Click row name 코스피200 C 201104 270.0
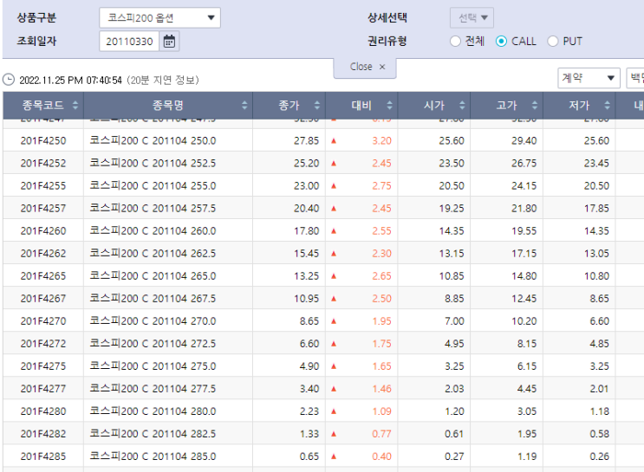This screenshot has height=472, width=644. tap(153, 321)
